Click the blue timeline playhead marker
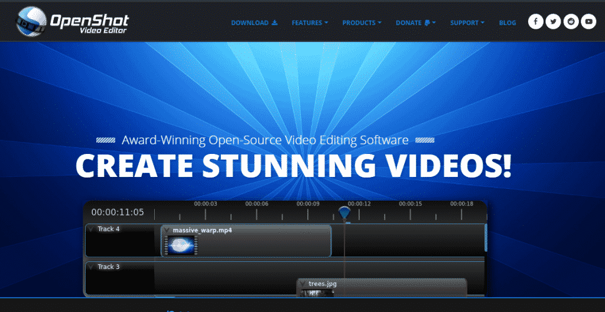 pos(344,214)
